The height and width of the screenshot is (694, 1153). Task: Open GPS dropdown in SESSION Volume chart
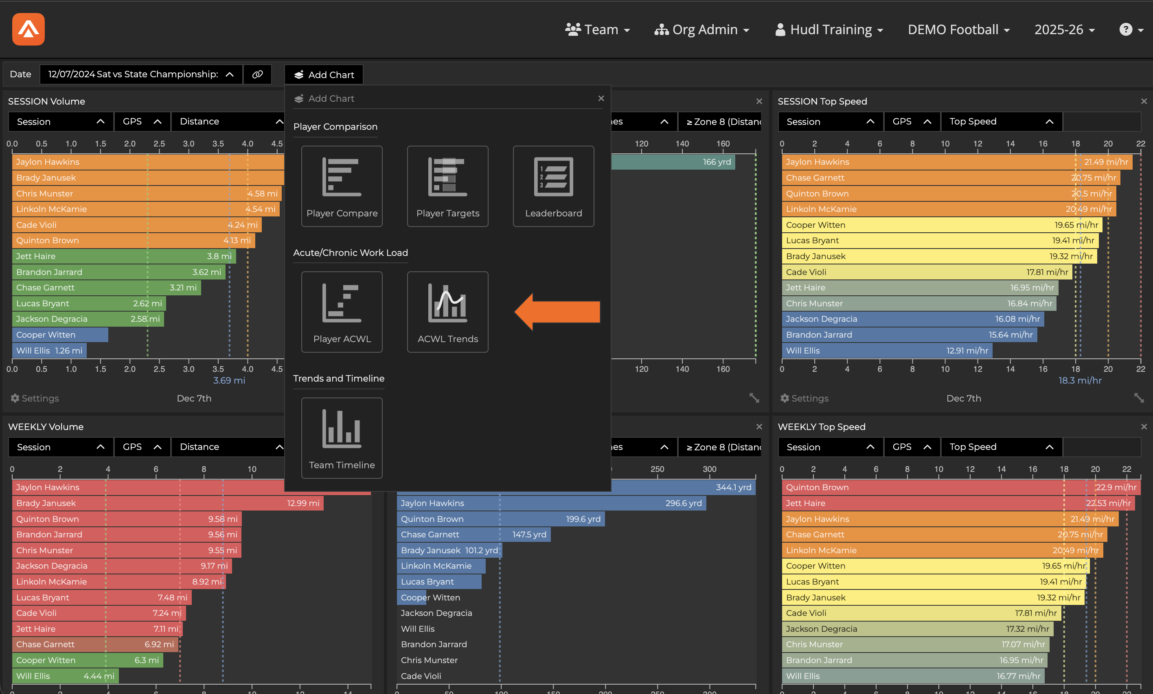click(x=142, y=122)
